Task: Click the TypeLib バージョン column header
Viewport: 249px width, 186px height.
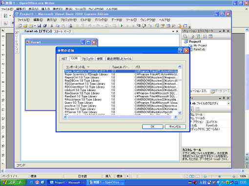Action: point(122,67)
